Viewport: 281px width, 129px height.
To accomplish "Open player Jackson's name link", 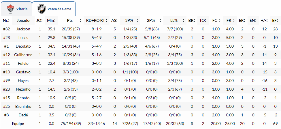I will 23,29.
